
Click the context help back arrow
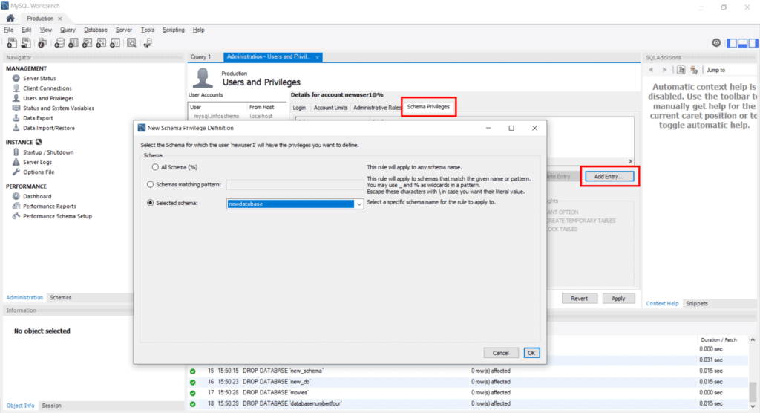[651, 70]
